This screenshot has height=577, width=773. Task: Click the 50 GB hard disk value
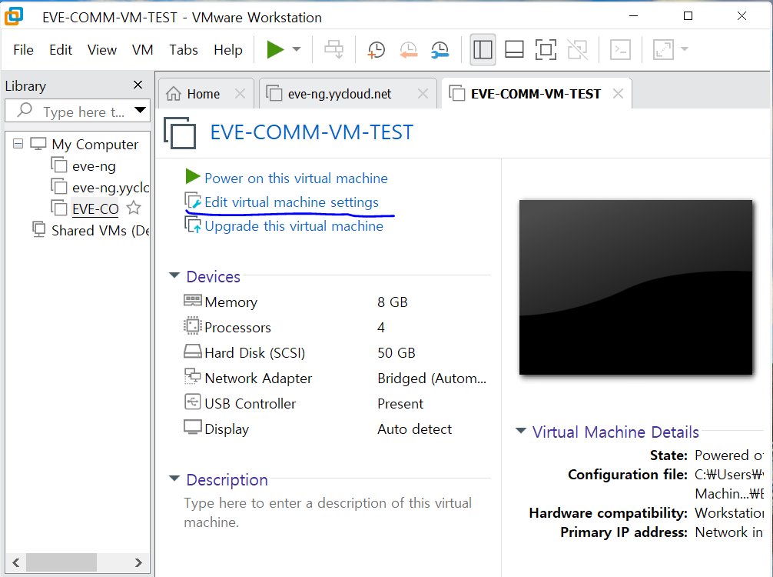pos(396,353)
